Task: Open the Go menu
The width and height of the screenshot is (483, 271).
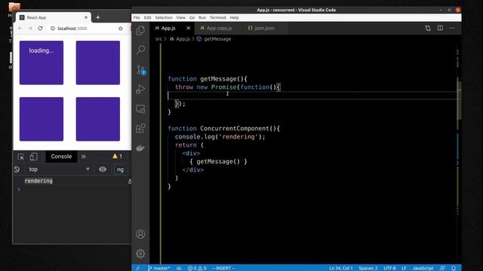Action: pyautogui.click(x=192, y=17)
